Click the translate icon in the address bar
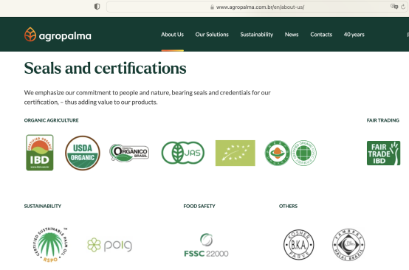 (394, 7)
